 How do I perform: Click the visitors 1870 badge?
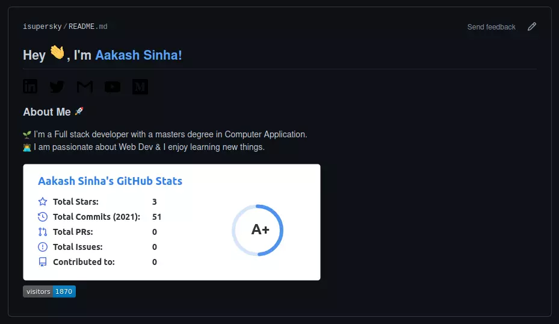49,291
